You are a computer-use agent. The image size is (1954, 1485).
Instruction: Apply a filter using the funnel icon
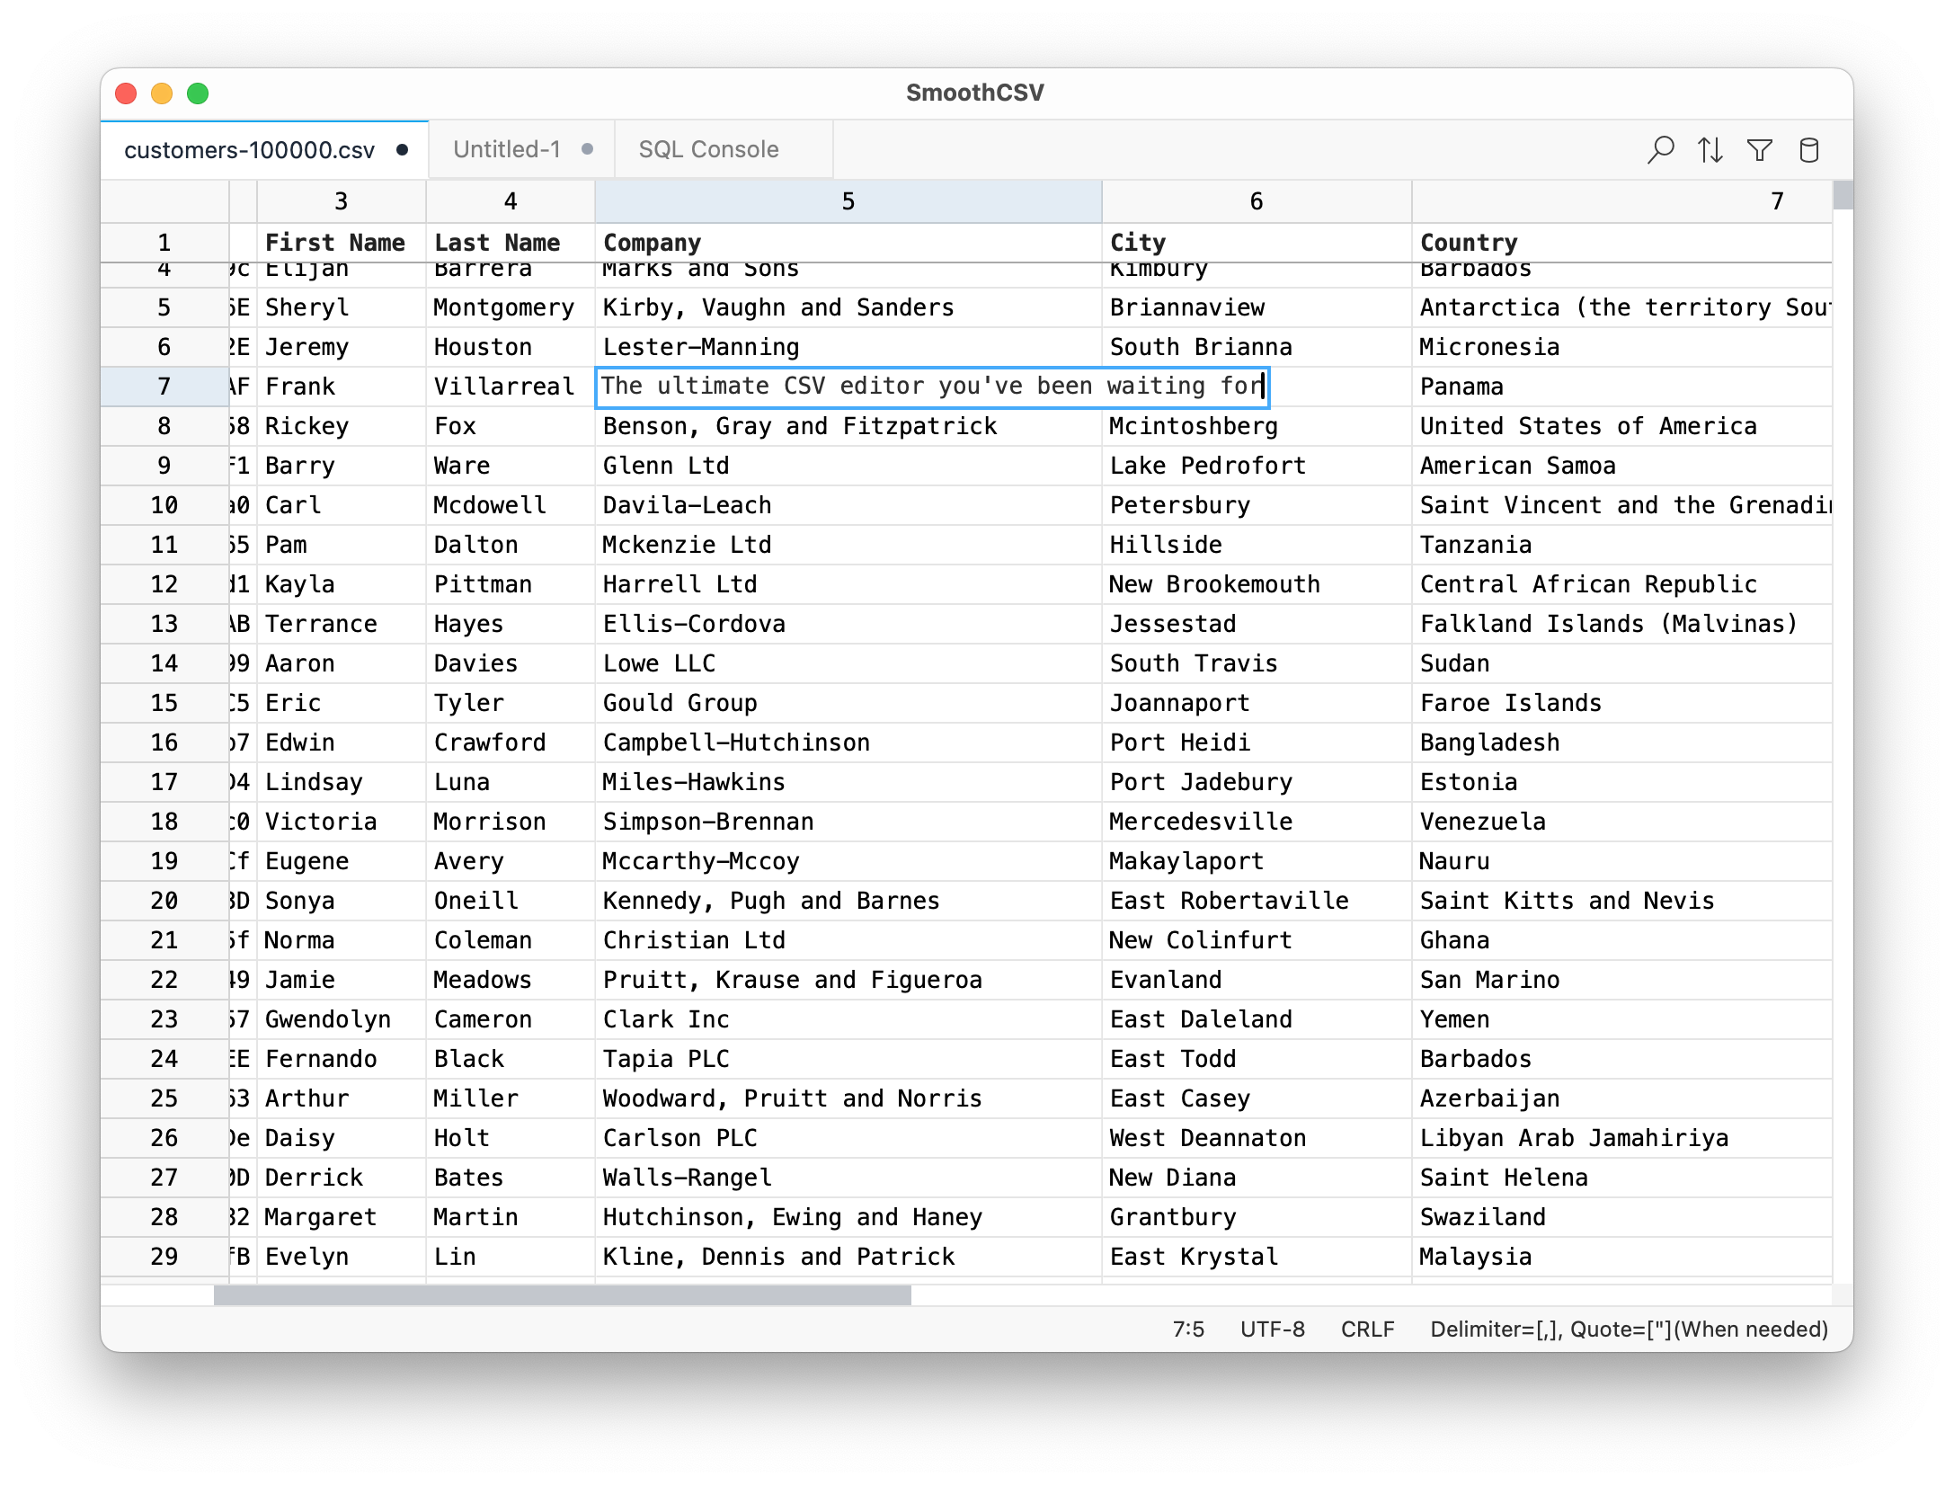pos(1760,149)
